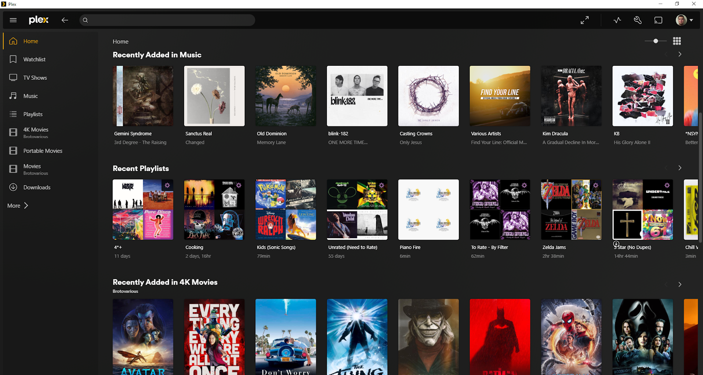
Task: Click smart playlist gear on Cooking cover
Action: pos(239,186)
